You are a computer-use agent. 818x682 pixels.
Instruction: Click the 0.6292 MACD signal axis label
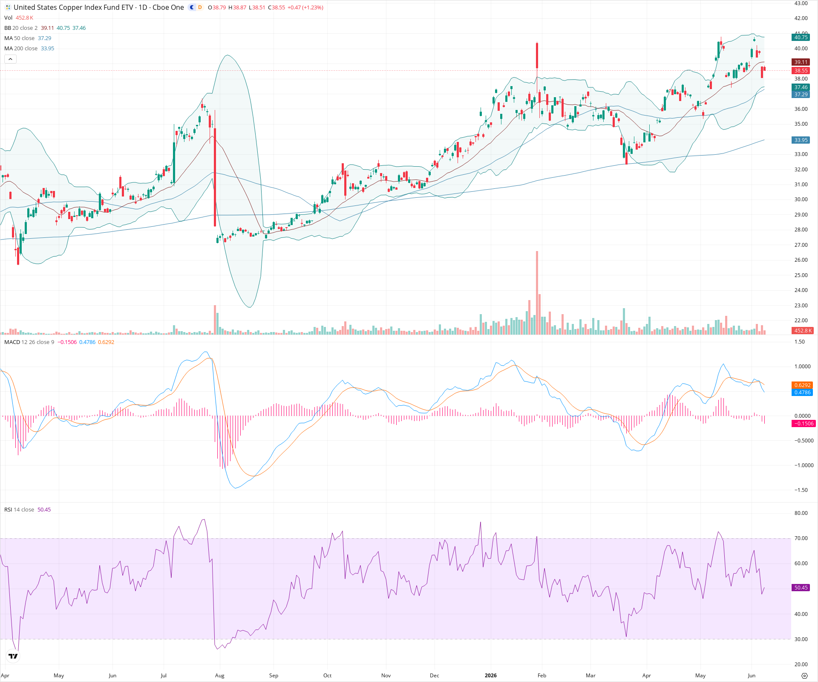(802, 385)
